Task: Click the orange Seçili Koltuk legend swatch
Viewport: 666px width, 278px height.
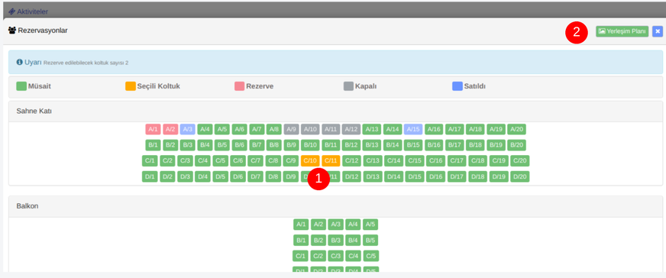Action: point(131,86)
